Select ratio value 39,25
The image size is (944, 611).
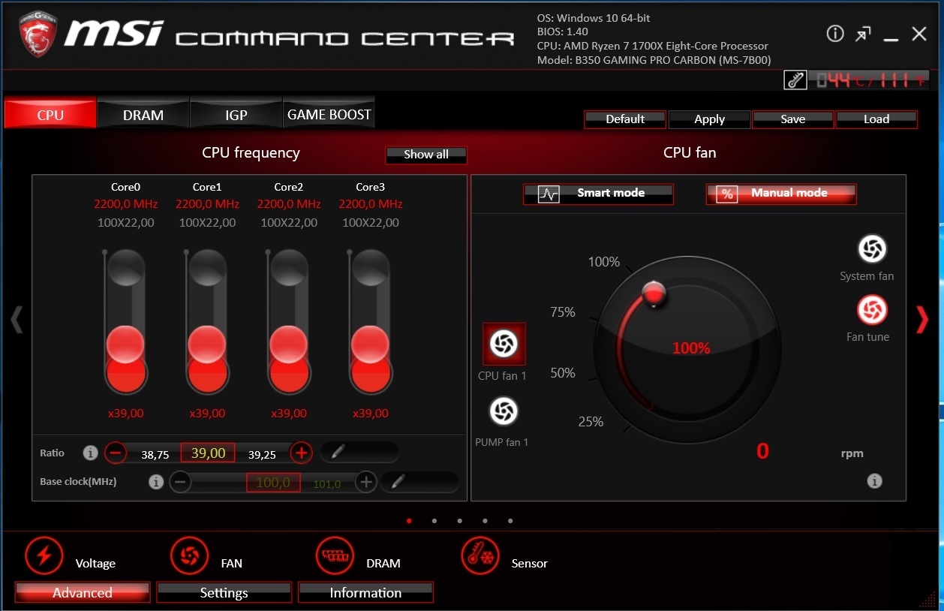click(263, 454)
